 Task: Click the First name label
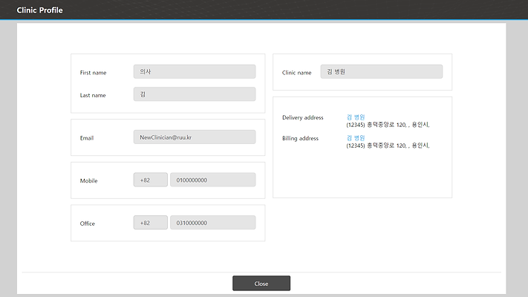click(94, 73)
